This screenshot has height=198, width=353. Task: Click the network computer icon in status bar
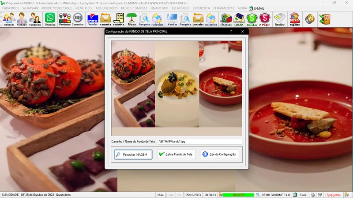pos(320,195)
